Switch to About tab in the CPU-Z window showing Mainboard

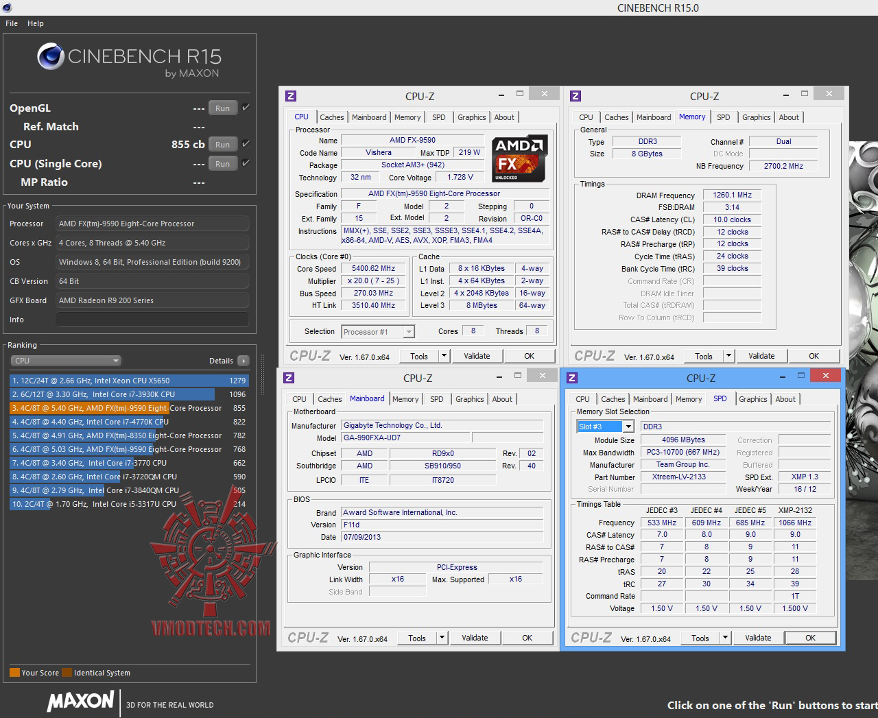coord(502,399)
